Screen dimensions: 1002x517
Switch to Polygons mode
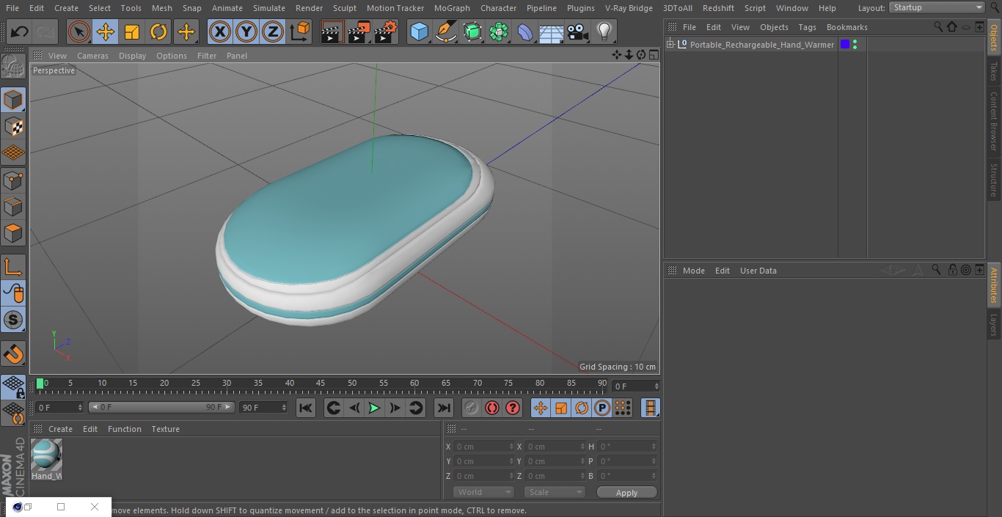click(x=13, y=232)
